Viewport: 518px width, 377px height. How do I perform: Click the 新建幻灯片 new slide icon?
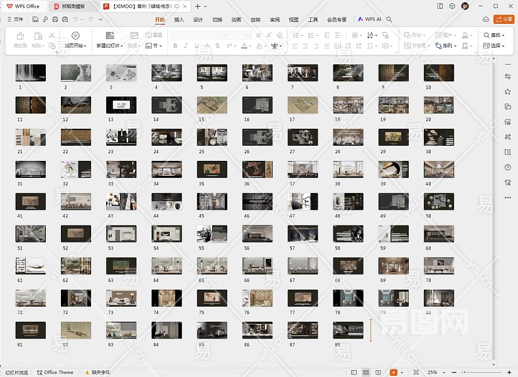tap(110, 36)
